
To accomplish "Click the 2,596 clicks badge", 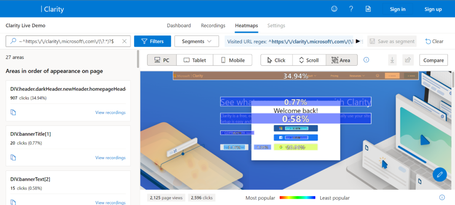I will coord(202,198).
